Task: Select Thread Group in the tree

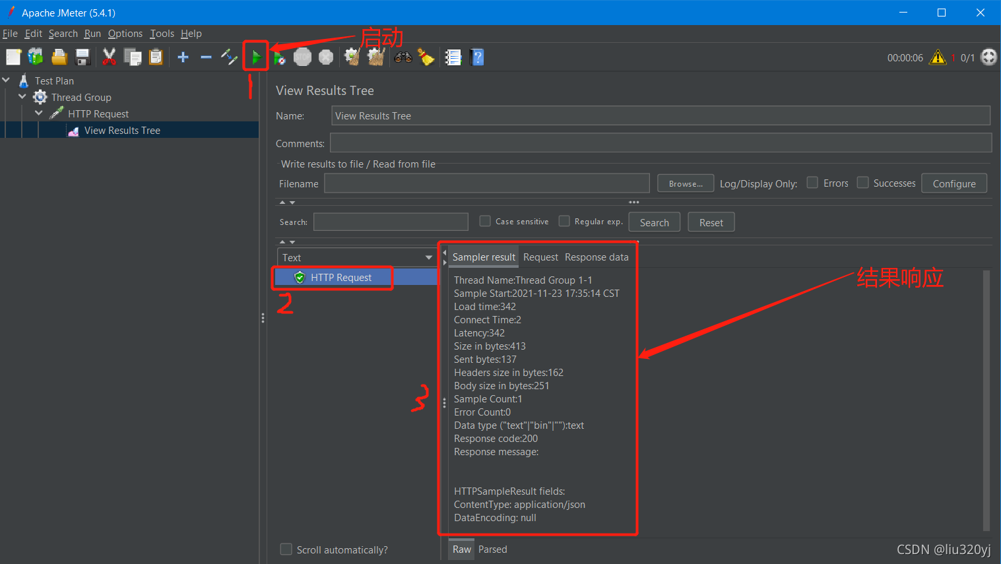Action: (81, 97)
